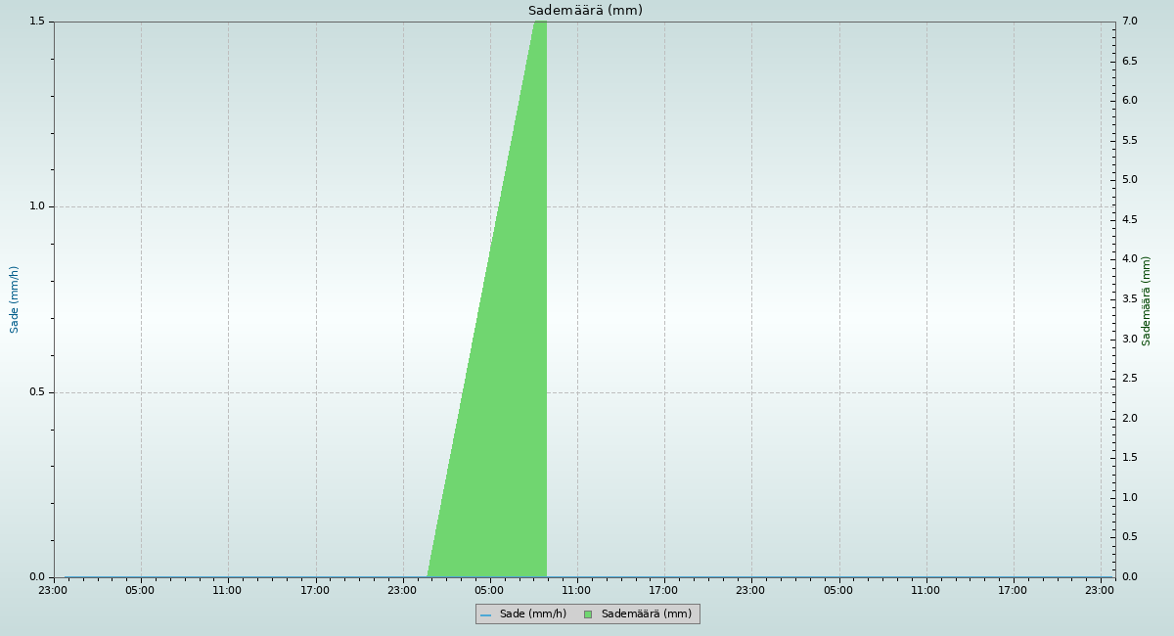Click the chart title Sademäärä (mm)
This screenshot has width=1174, height=636.
pyautogui.click(x=585, y=11)
